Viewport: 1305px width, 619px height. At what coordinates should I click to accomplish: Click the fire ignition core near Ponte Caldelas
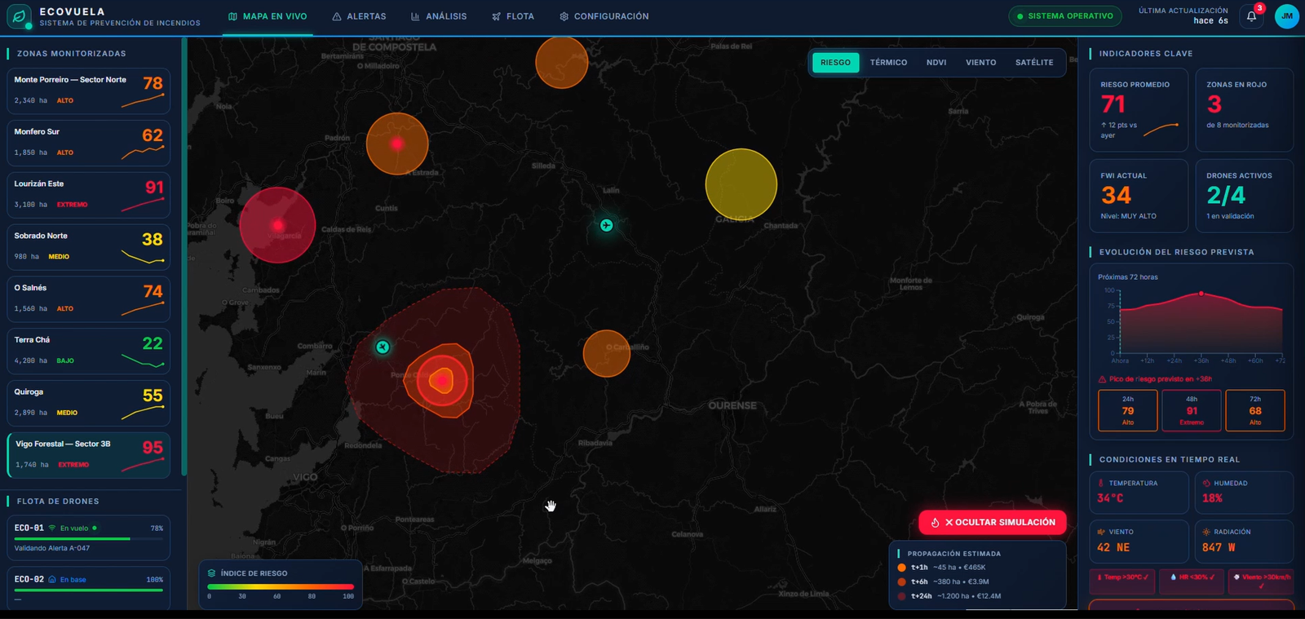click(442, 380)
